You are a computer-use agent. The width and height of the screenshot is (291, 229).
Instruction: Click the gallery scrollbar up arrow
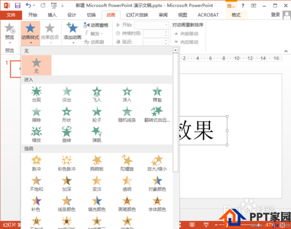point(175,50)
